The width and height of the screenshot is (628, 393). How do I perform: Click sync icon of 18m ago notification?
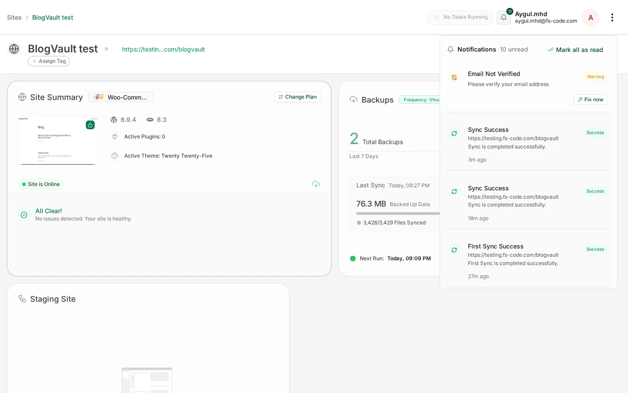tap(454, 192)
